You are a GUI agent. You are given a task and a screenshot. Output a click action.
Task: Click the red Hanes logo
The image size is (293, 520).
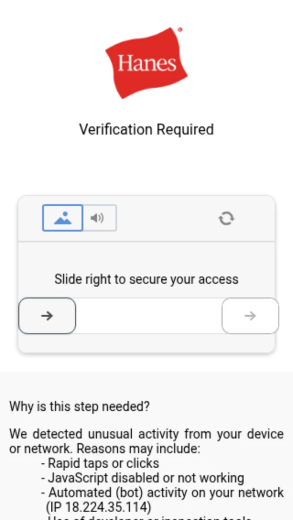146,63
